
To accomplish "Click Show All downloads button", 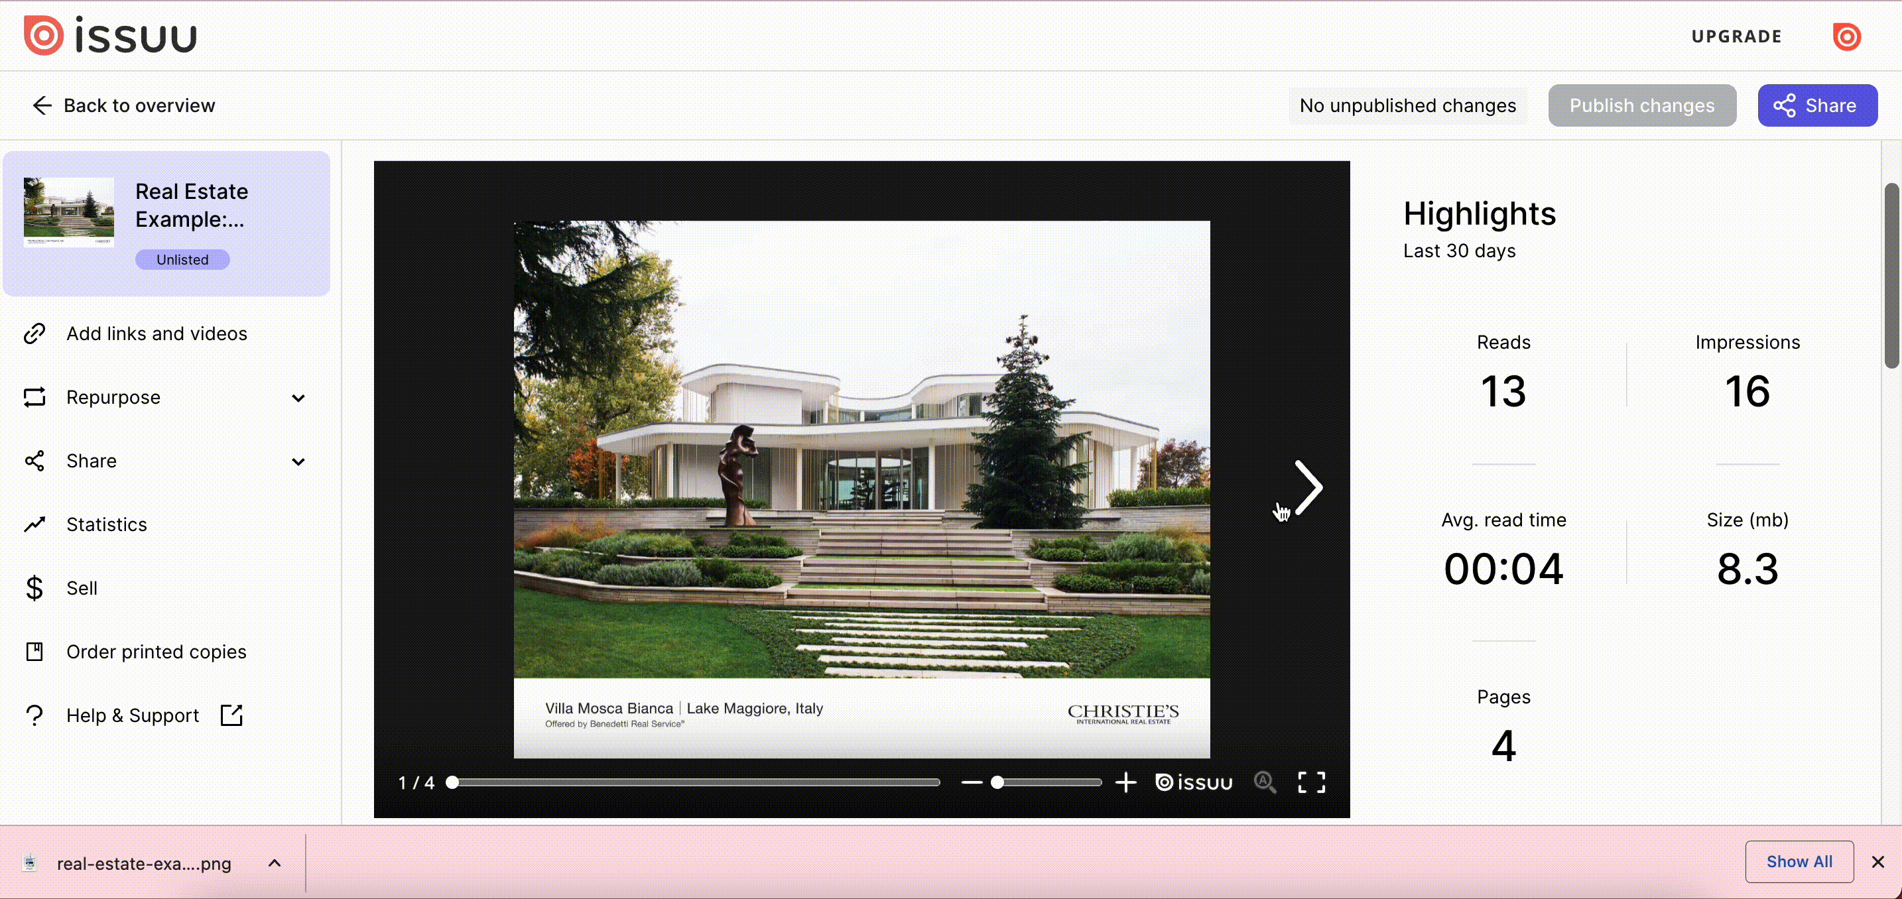I will [1799, 863].
